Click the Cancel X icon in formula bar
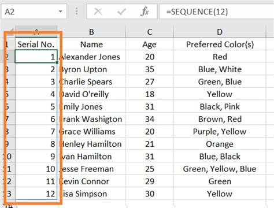The height and width of the screenshot is (208, 274). 98,12
